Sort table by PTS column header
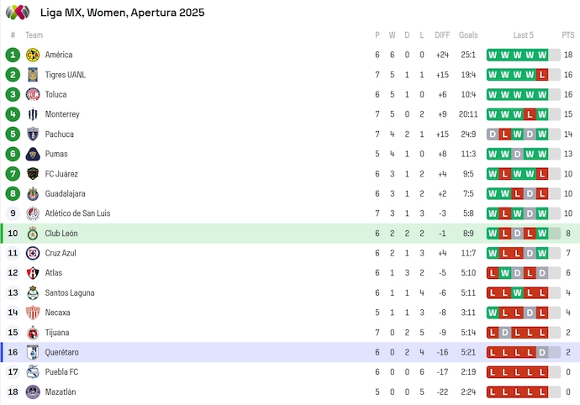The image size is (580, 405). (568, 35)
